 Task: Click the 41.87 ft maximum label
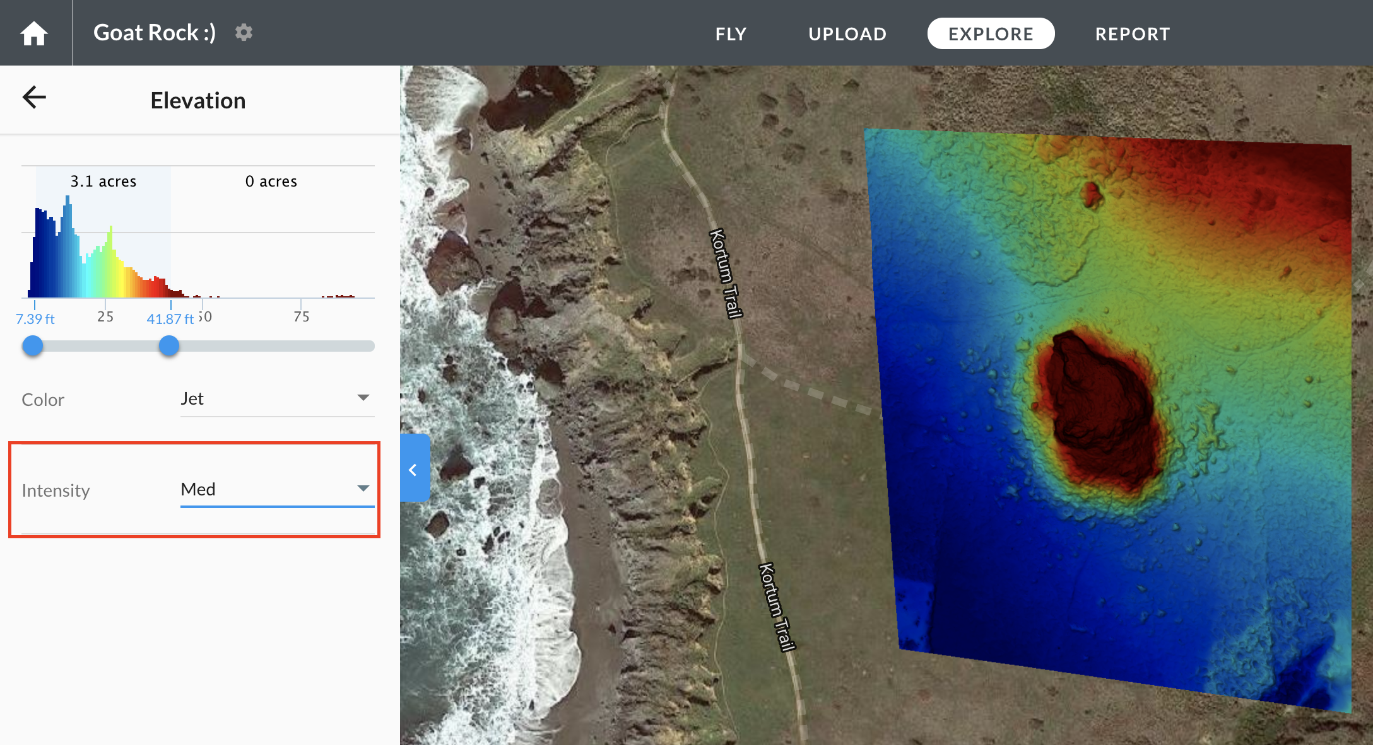(x=170, y=319)
